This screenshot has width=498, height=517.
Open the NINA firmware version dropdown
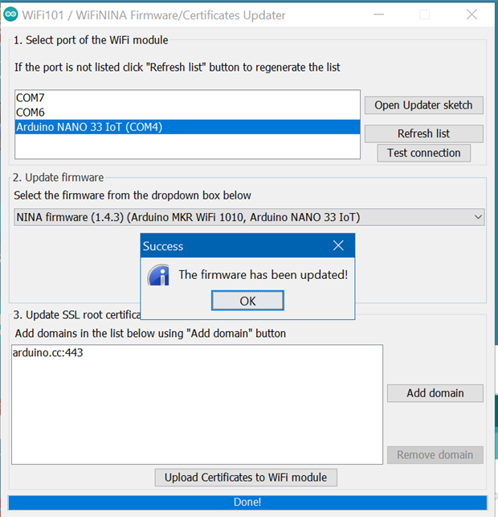[x=249, y=217]
